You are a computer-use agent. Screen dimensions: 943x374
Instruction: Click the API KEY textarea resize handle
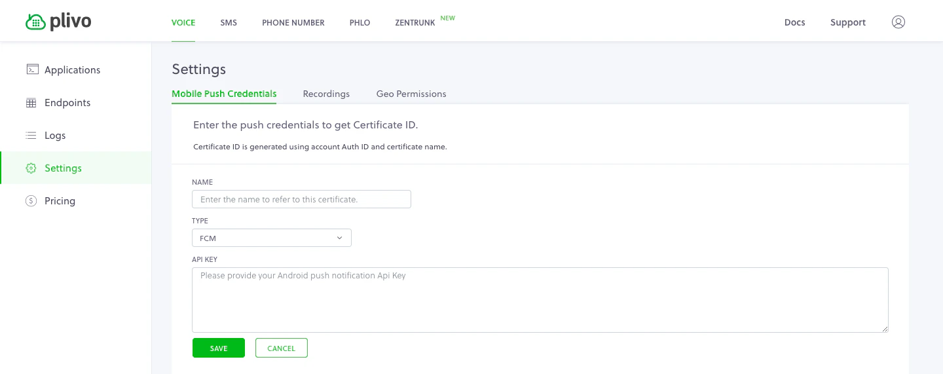(885, 328)
